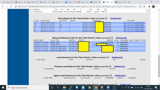
Task: Close the active ADMIN tab
Action: coord(112,2)
